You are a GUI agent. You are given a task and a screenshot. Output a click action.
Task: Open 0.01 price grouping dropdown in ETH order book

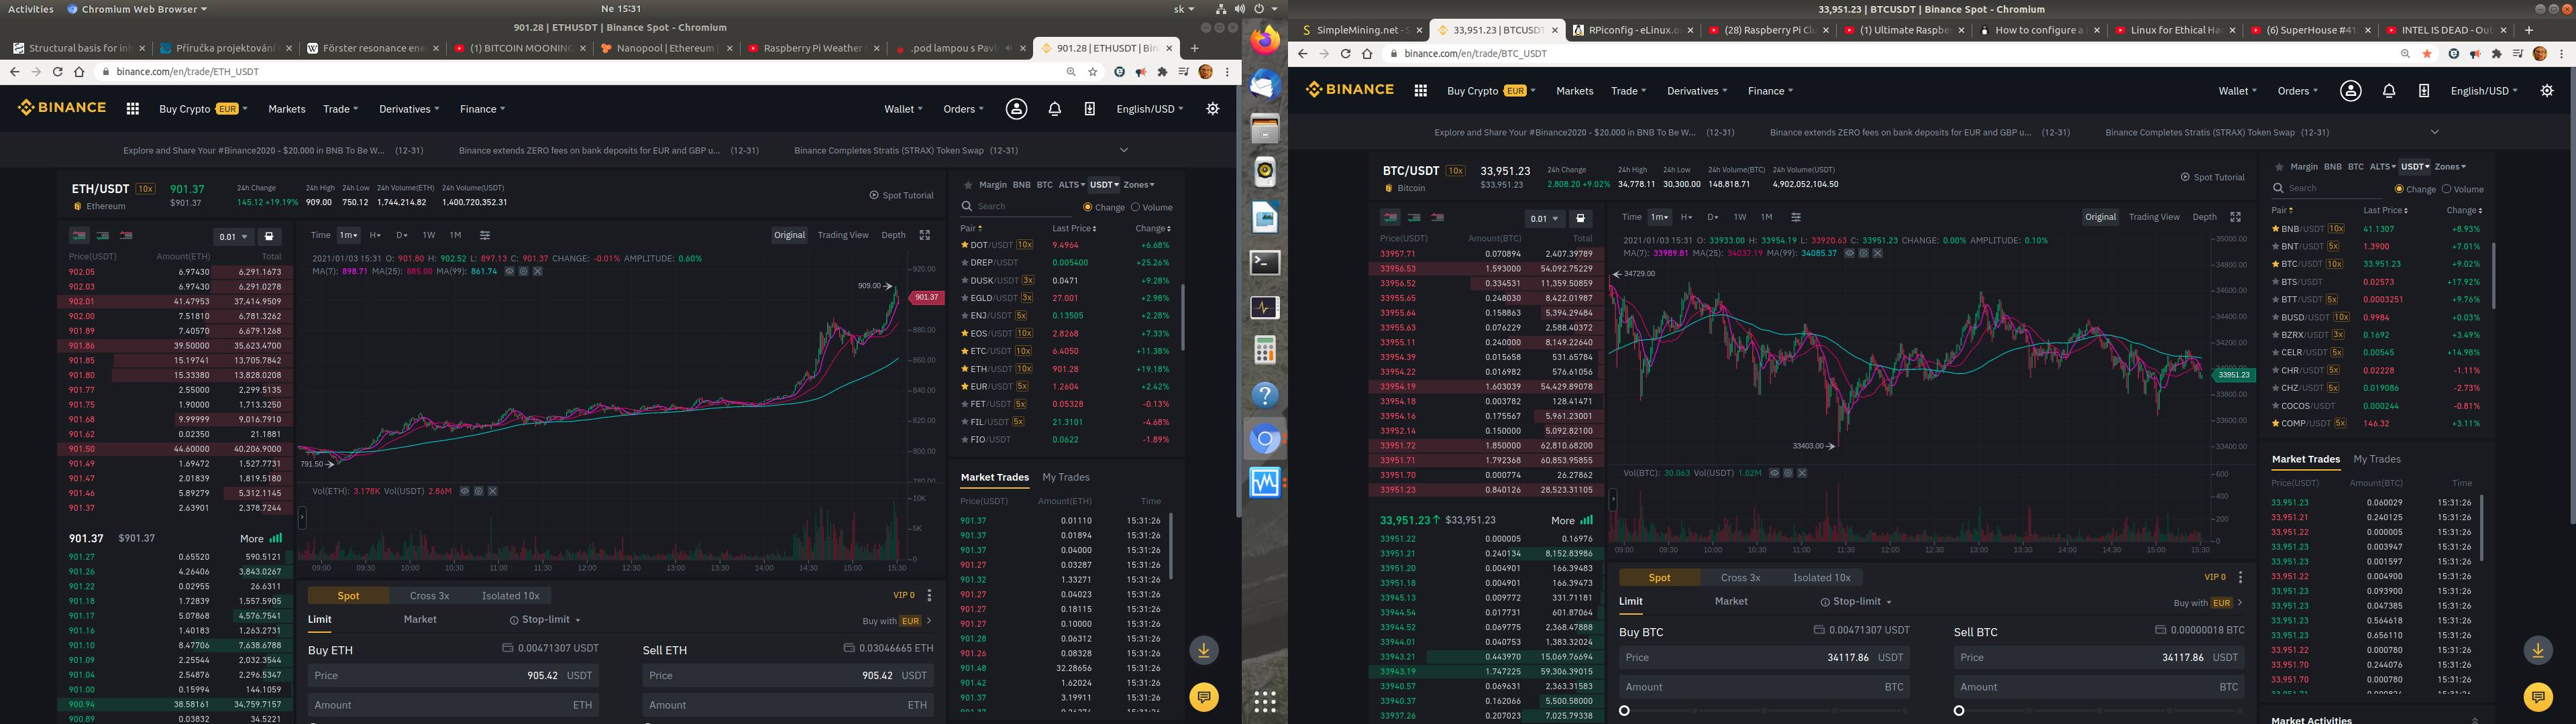pos(232,237)
